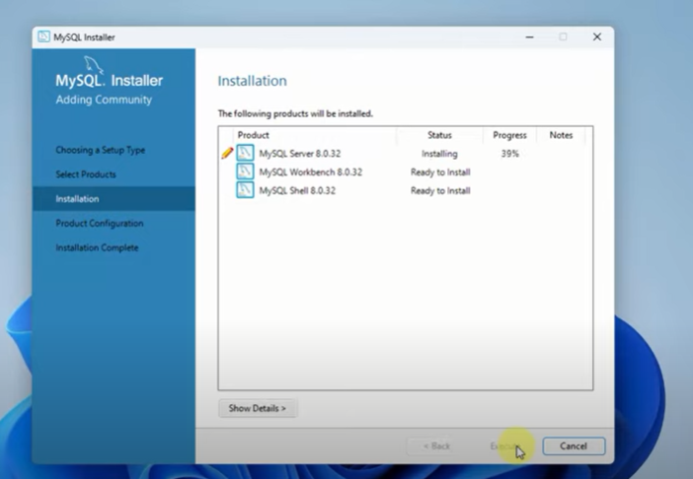Click the MySQL dolphin logo in sidebar
693x479 pixels.
93,65
